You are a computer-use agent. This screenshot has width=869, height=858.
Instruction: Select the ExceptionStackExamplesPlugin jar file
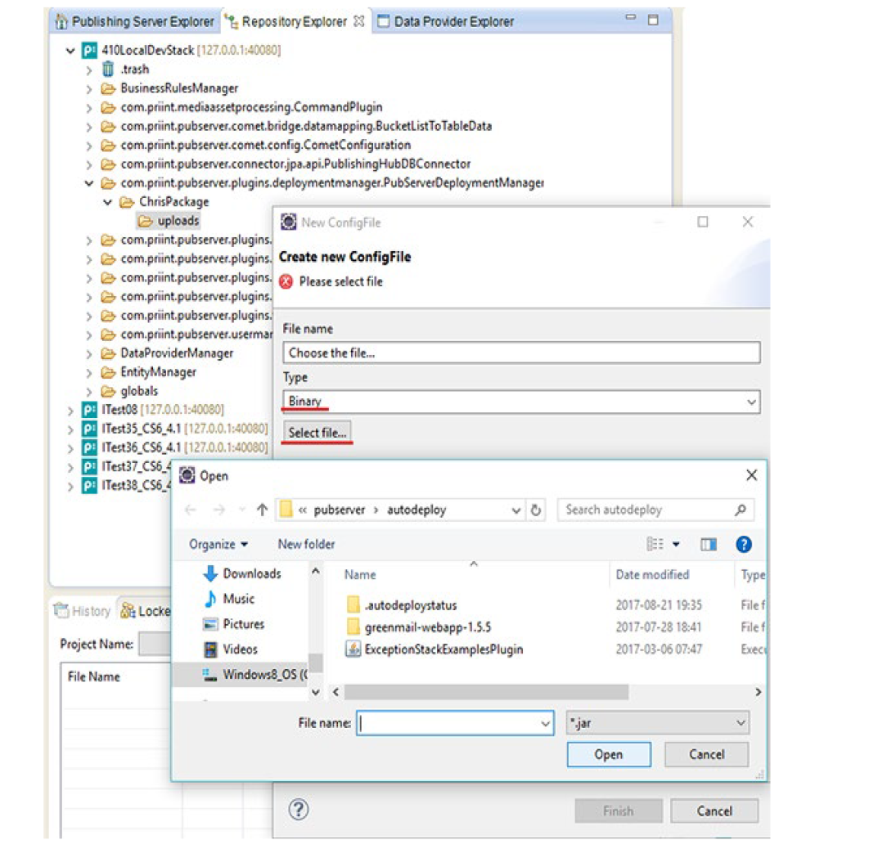pyautogui.click(x=444, y=649)
